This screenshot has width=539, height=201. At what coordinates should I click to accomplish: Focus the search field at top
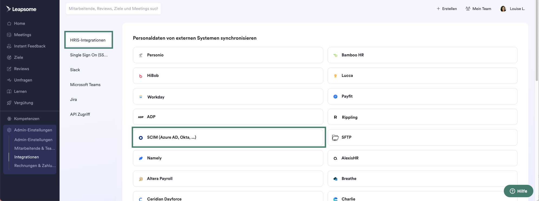coord(113,9)
